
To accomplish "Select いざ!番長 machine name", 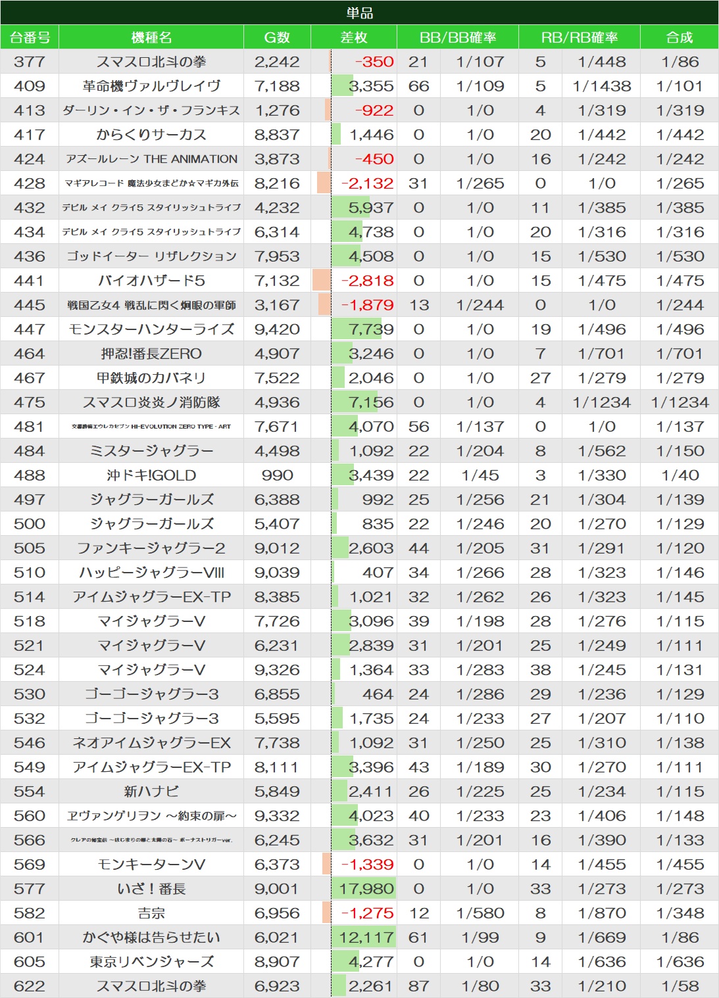I will [x=151, y=889].
